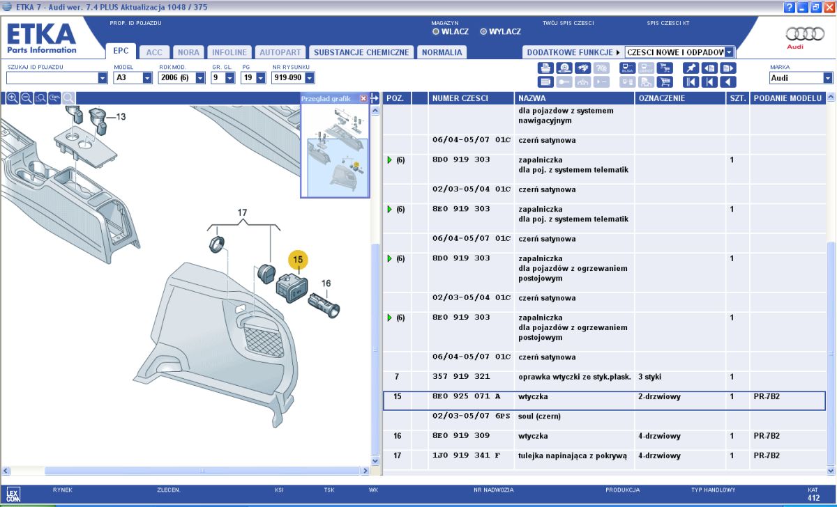Click the NAZWA column header
This screenshot has height=507, width=837.
574,98
